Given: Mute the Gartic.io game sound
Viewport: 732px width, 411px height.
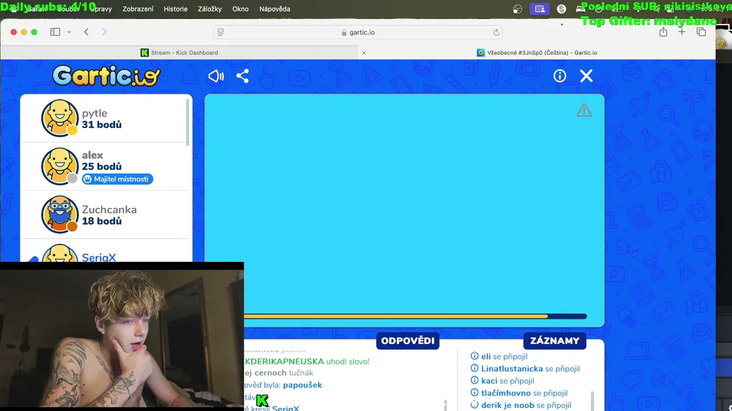Looking at the screenshot, I should pyautogui.click(x=216, y=76).
